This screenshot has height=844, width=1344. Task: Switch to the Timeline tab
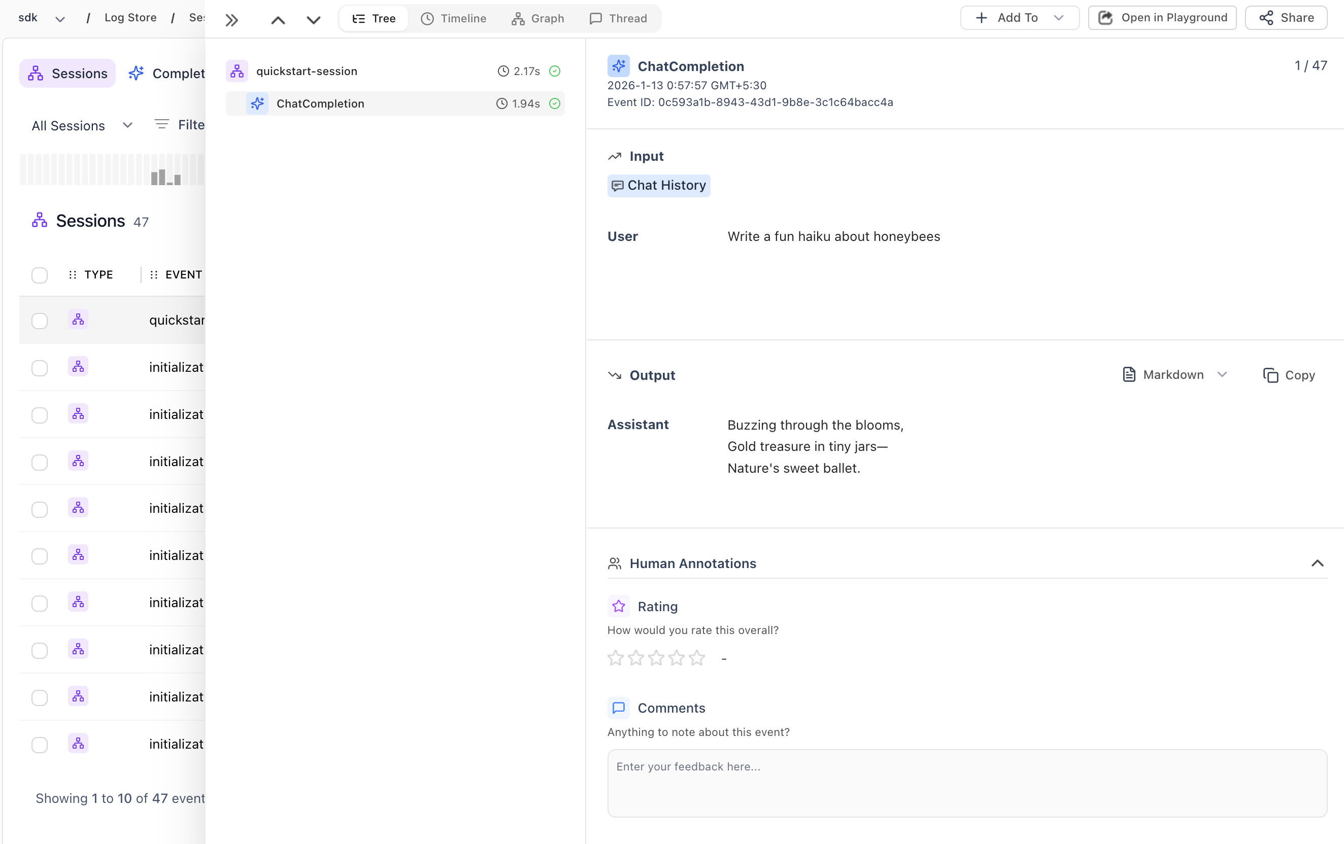[454, 18]
